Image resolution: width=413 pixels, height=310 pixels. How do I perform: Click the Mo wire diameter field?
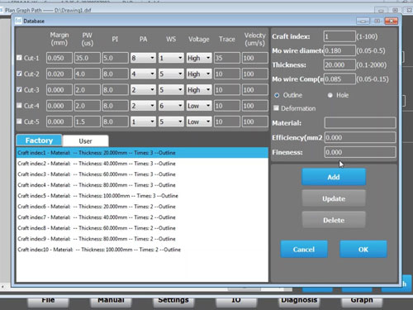click(339, 50)
